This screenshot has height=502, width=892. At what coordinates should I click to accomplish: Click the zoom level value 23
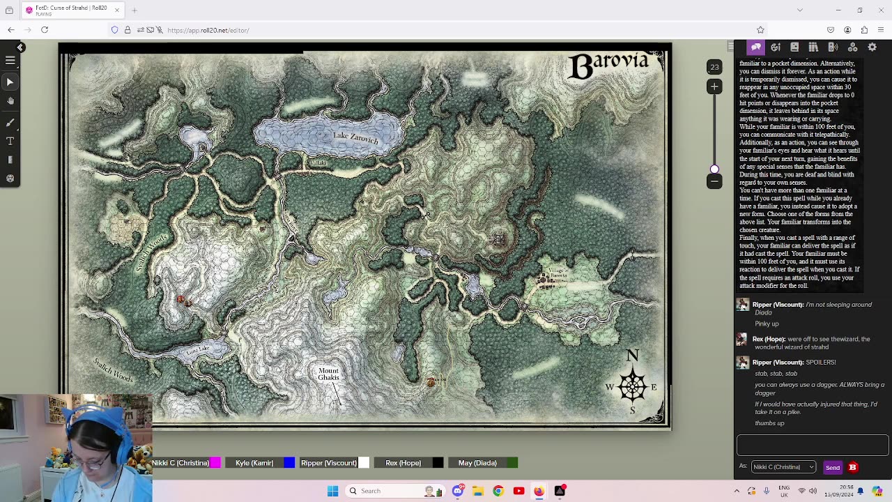[714, 68]
